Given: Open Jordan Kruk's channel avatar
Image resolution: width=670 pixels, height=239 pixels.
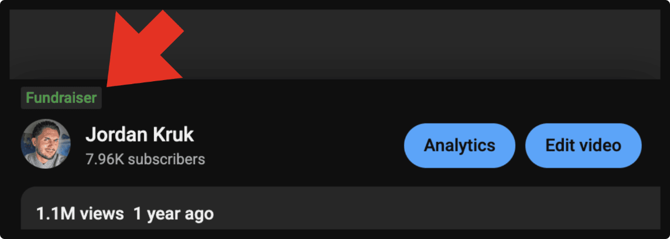Looking at the screenshot, I should [46, 143].
